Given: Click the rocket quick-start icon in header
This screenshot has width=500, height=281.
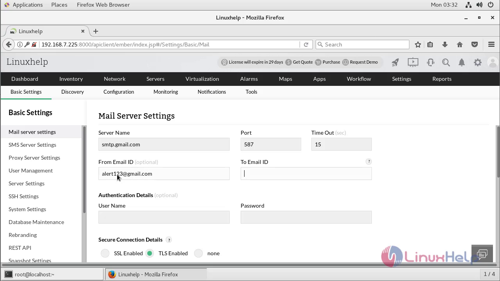Looking at the screenshot, I should pyautogui.click(x=395, y=62).
